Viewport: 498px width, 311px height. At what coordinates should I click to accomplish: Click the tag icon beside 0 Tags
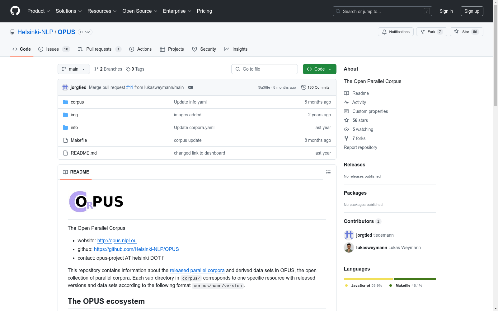click(128, 69)
